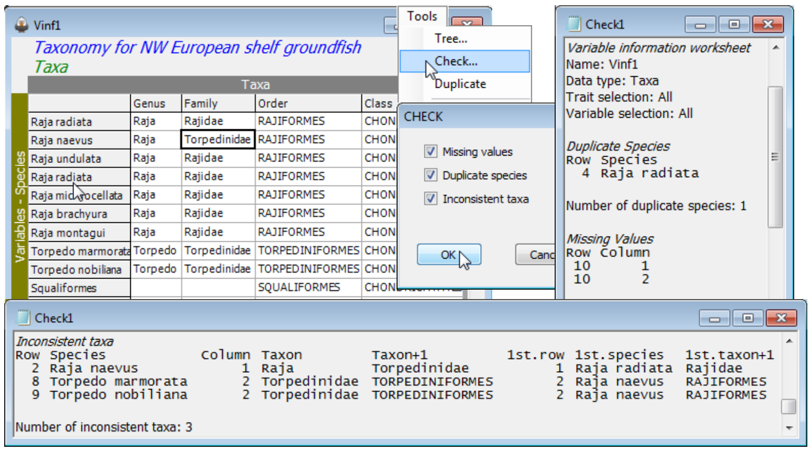The width and height of the screenshot is (811, 451).
Task: Maximize the bottom Check1 window
Action: pos(748,318)
